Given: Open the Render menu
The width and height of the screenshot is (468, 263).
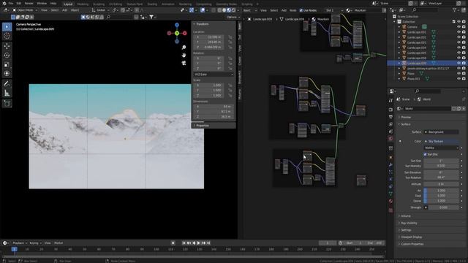Looking at the screenshot, I should tap(29, 3).
